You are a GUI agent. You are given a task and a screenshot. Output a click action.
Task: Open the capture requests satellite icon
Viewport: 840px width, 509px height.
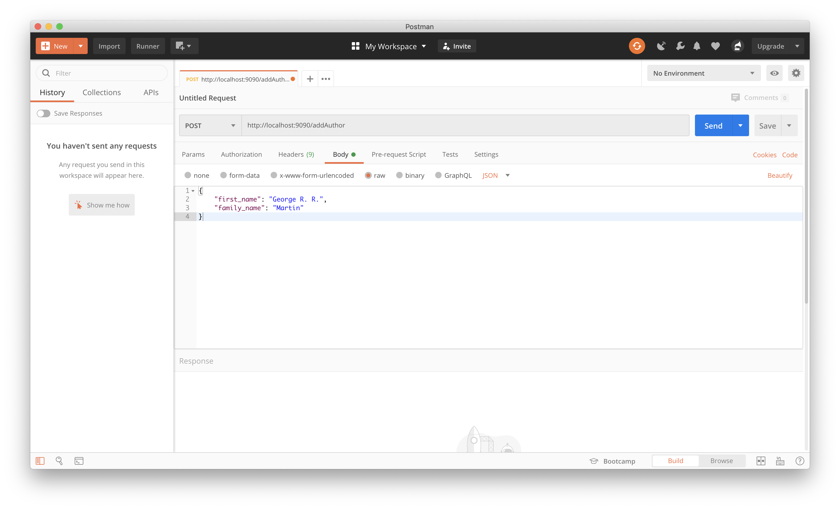[x=661, y=46]
